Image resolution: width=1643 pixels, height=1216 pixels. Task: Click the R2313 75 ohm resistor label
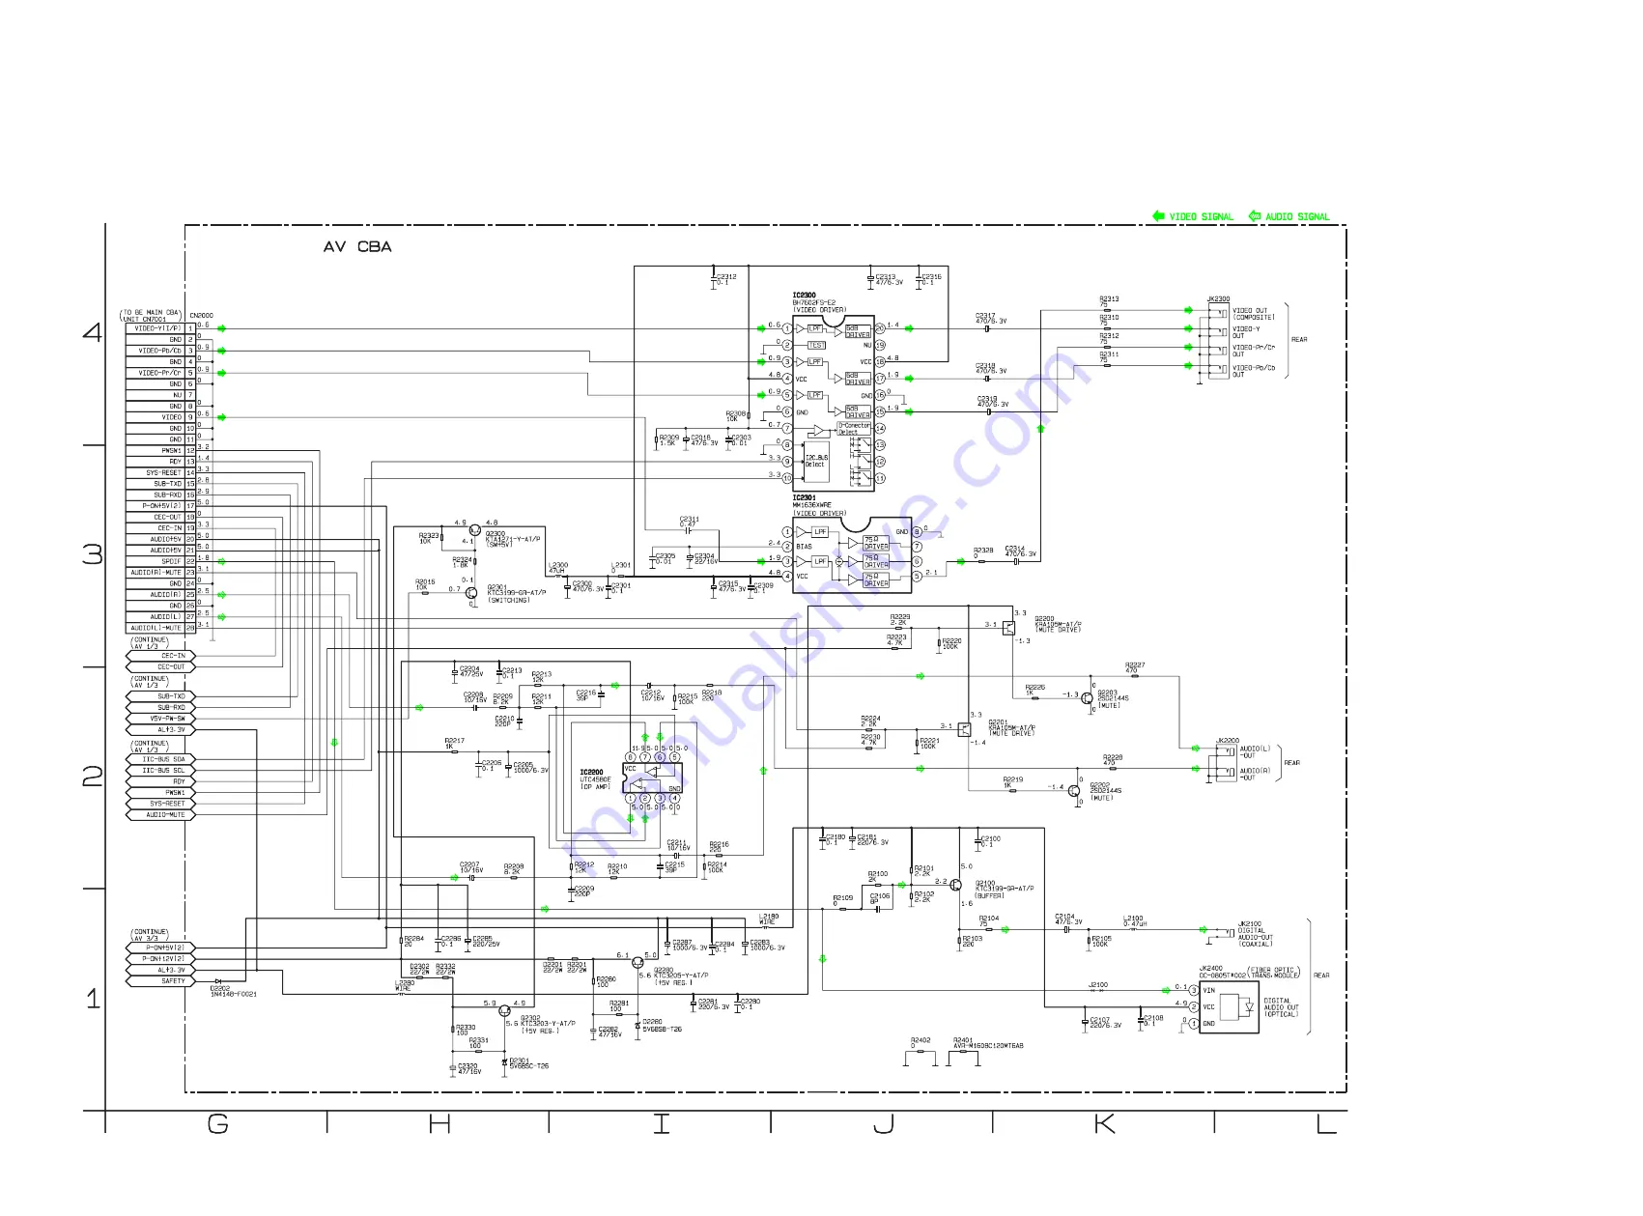[1109, 301]
